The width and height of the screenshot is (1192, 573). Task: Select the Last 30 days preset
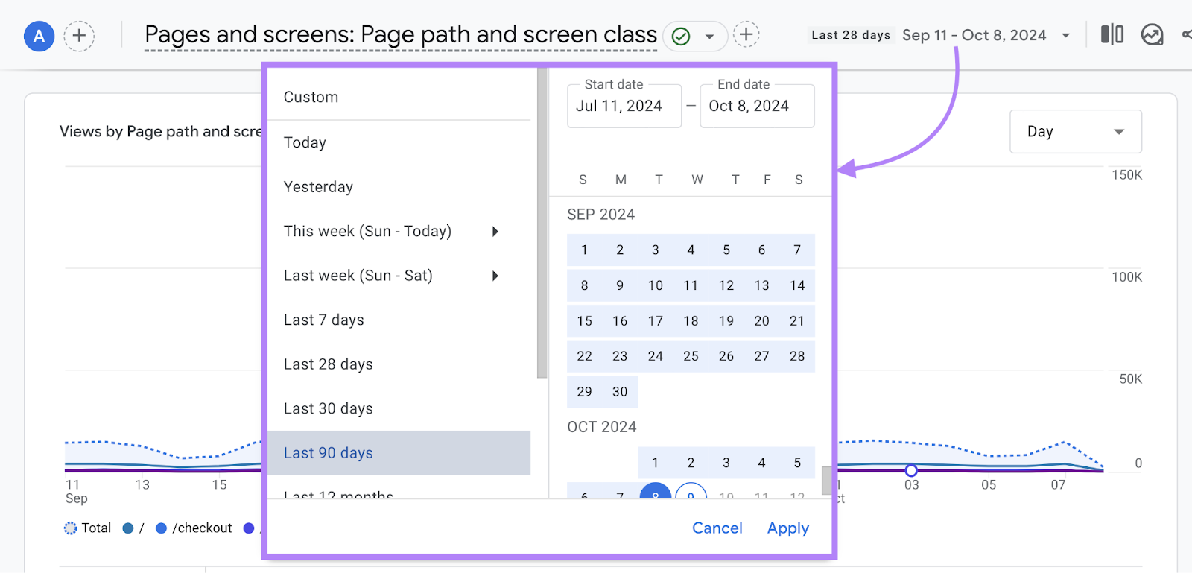pyautogui.click(x=399, y=408)
